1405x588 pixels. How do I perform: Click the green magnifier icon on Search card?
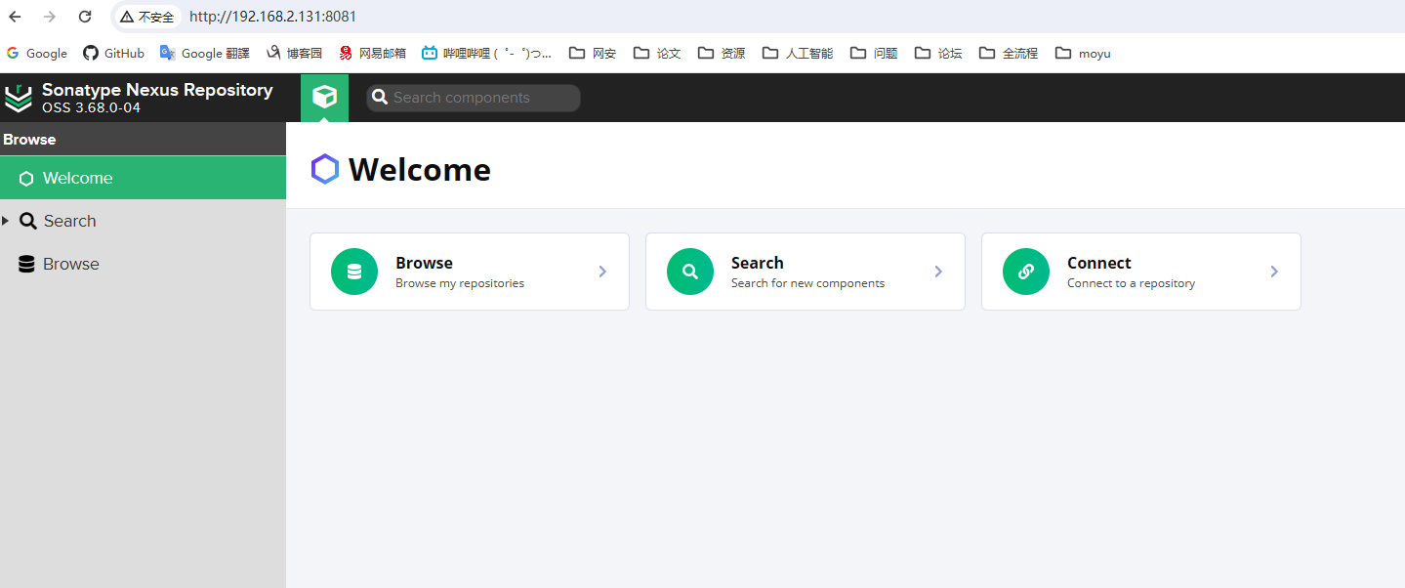coord(690,272)
